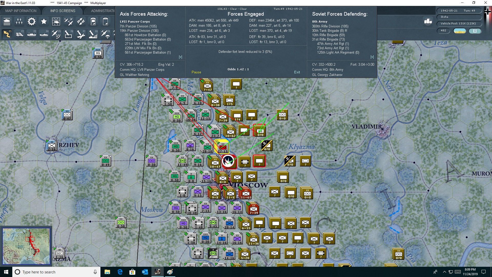Click the minimap overview of the front
The width and height of the screenshot is (492, 277).
26,246
